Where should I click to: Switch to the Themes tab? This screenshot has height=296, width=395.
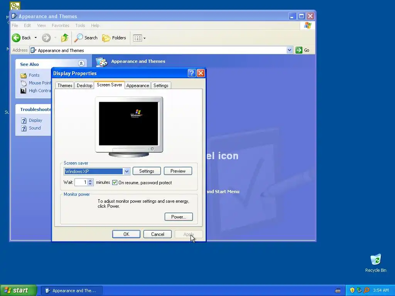(x=65, y=85)
